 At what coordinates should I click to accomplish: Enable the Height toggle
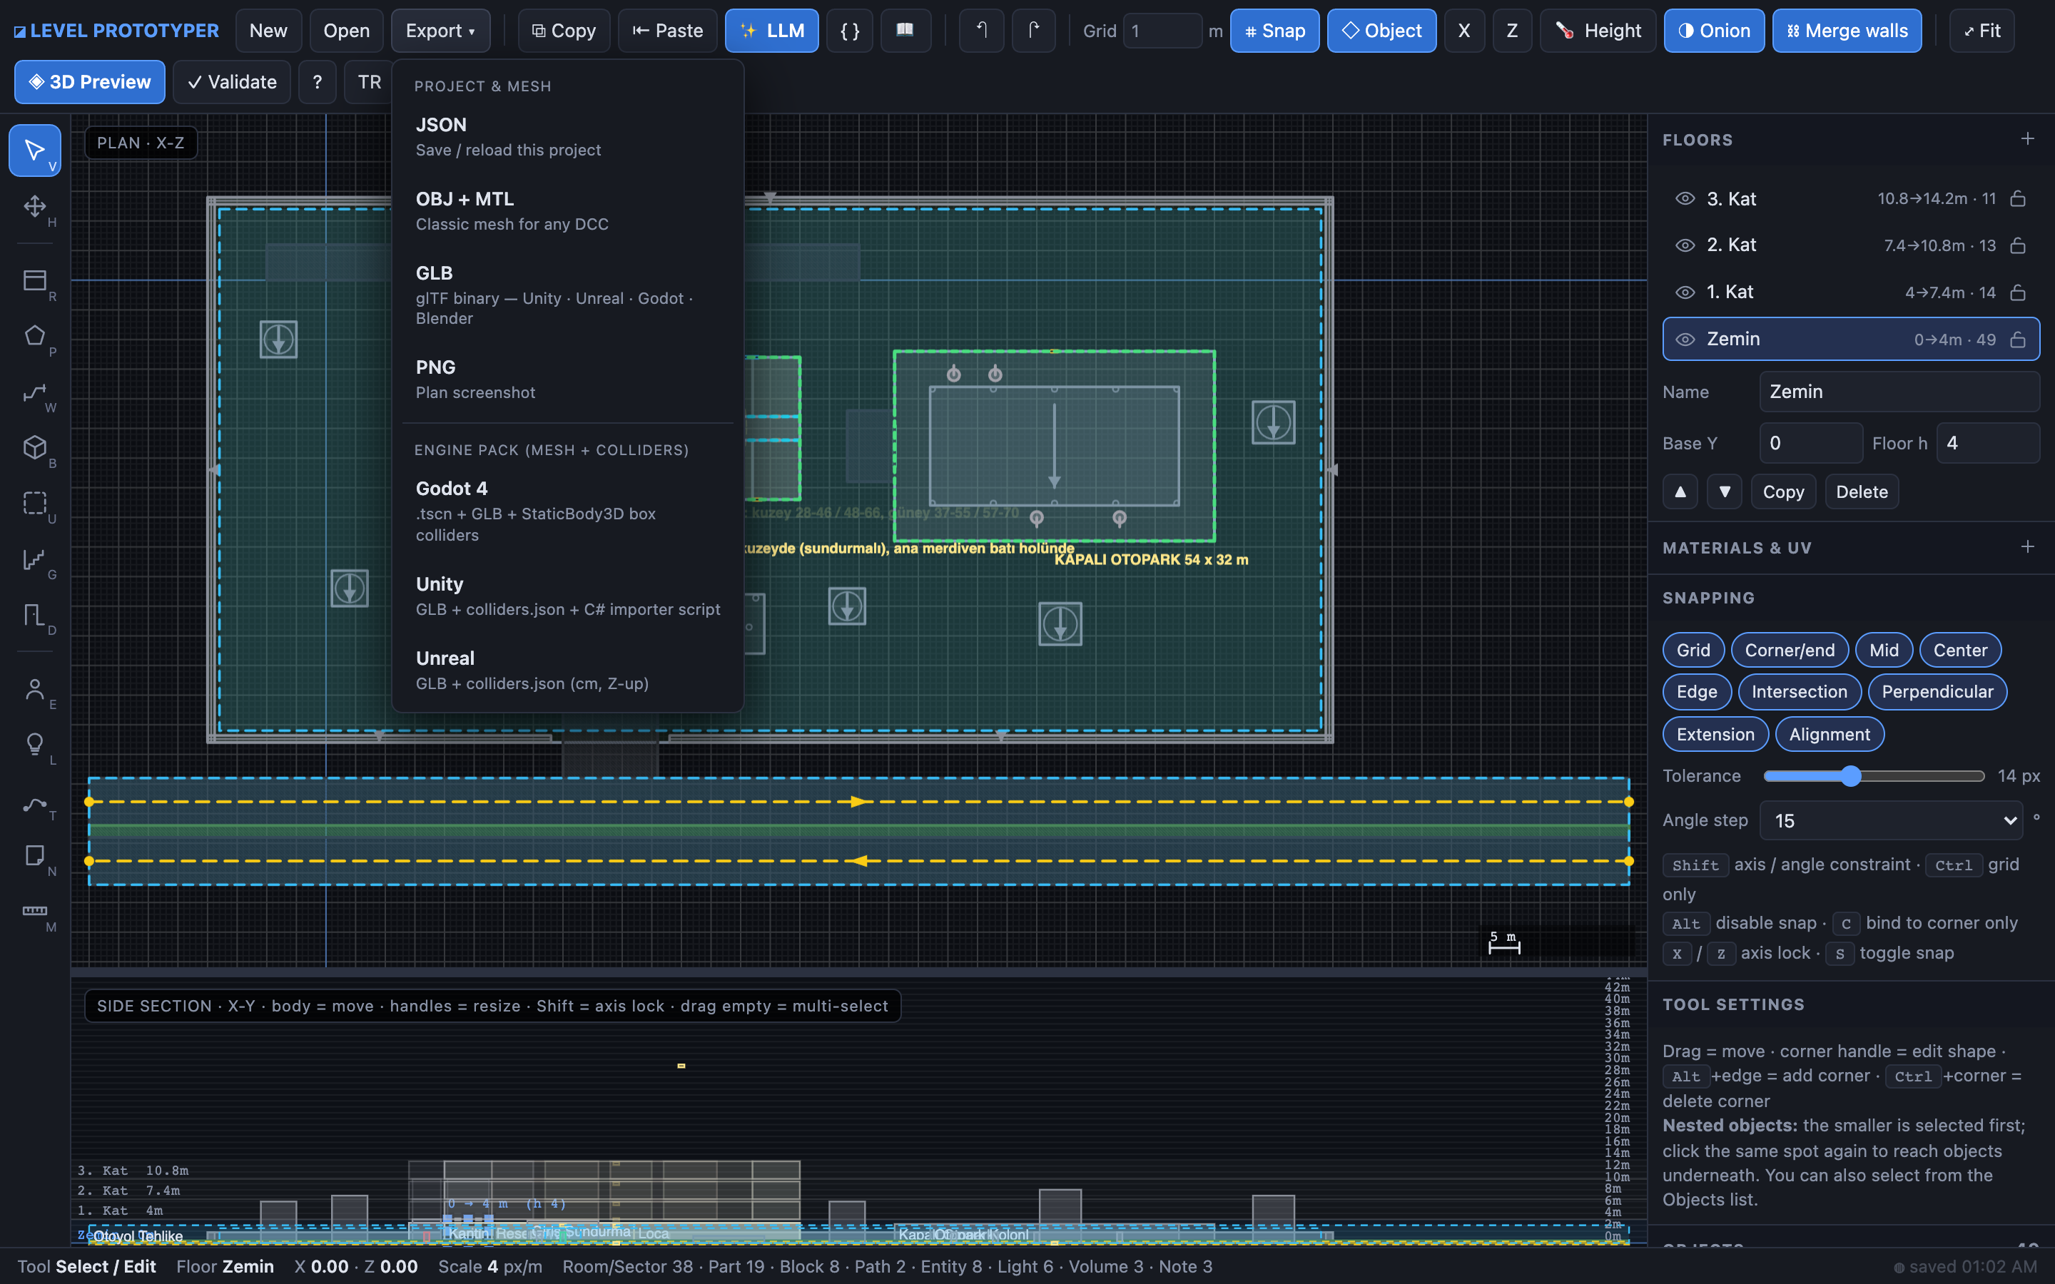coord(1598,31)
